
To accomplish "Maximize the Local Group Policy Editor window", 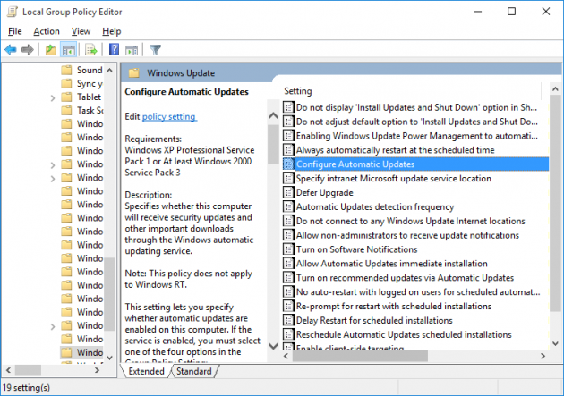I will point(511,12).
